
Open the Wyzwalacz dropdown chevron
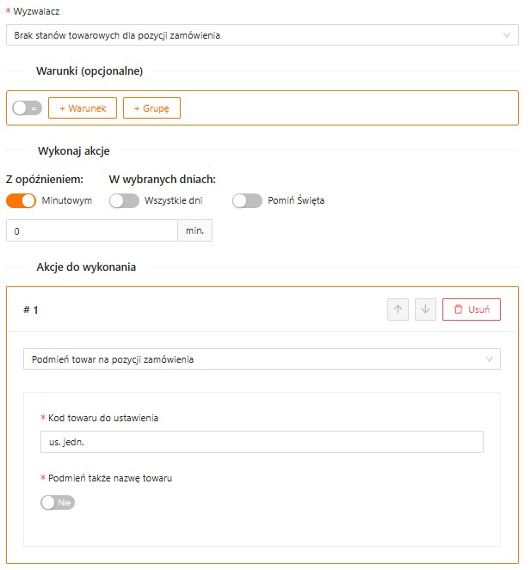point(506,35)
